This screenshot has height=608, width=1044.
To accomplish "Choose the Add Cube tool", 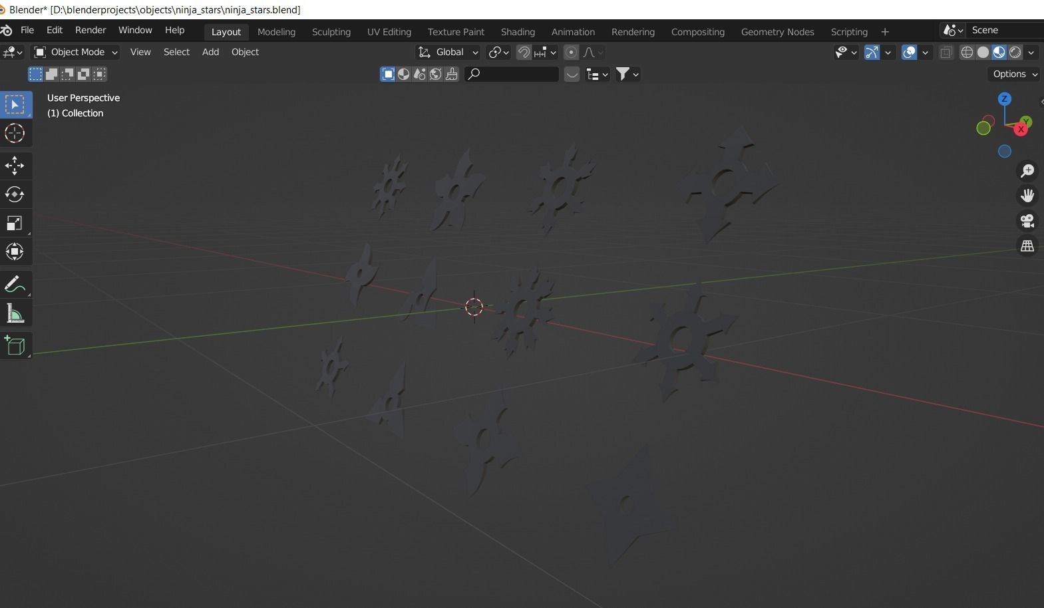I will 15,346.
